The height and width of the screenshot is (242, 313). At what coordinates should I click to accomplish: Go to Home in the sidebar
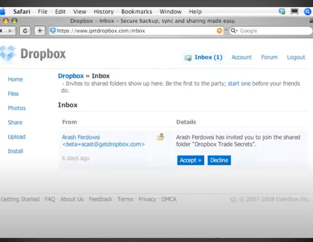[15, 80]
